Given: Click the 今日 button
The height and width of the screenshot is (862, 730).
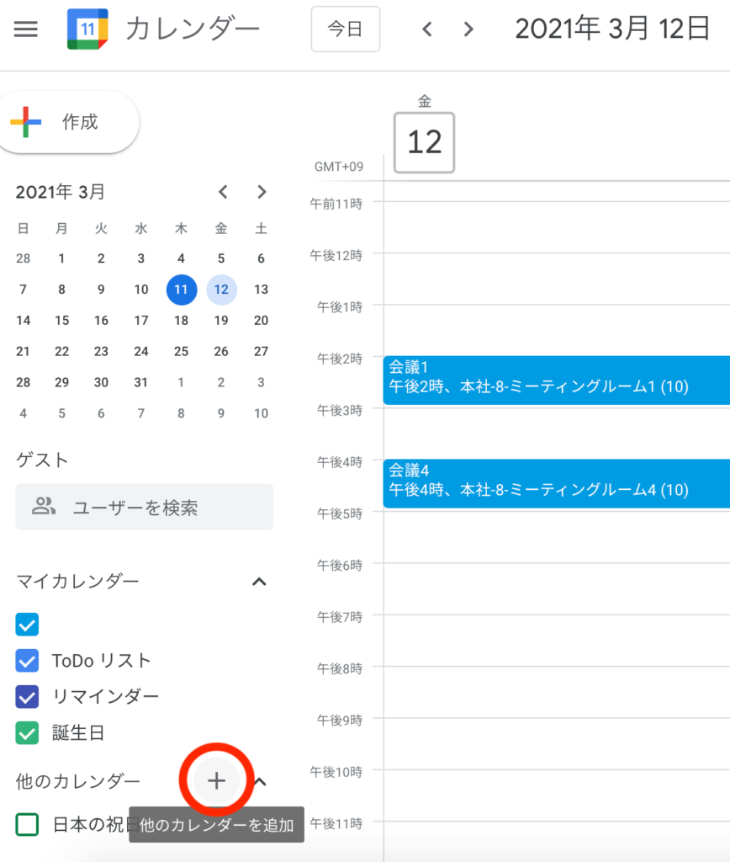Looking at the screenshot, I should [346, 29].
